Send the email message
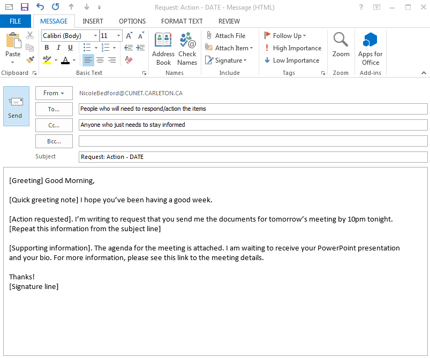This screenshot has width=430, height=358. pyautogui.click(x=16, y=106)
